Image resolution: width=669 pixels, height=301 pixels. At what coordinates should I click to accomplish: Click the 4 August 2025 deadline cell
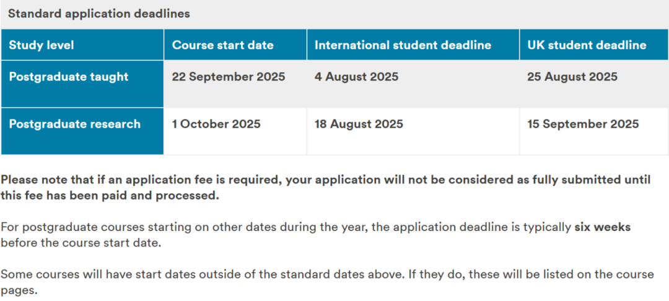356,77
